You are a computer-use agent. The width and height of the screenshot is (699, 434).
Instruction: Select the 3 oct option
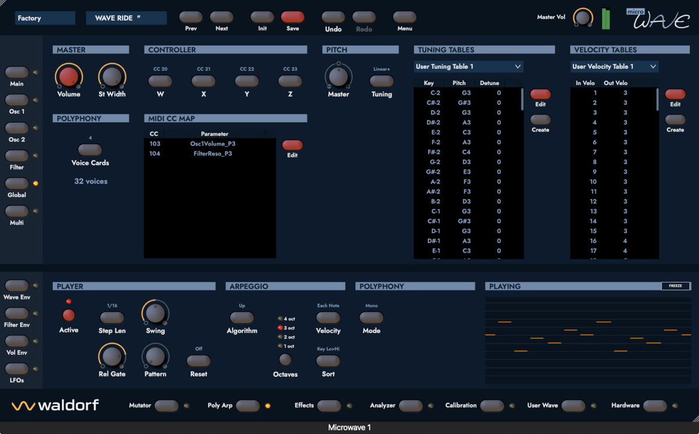pyautogui.click(x=286, y=328)
